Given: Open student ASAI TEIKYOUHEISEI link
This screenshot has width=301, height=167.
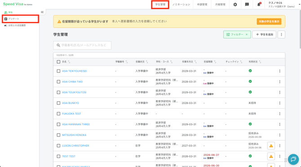Looking at the screenshot, I should point(75,71).
